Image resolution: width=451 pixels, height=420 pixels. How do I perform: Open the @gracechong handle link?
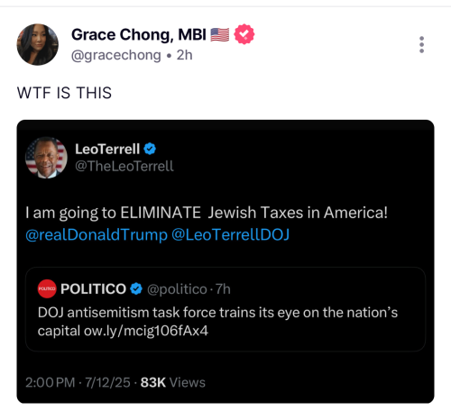(x=116, y=55)
